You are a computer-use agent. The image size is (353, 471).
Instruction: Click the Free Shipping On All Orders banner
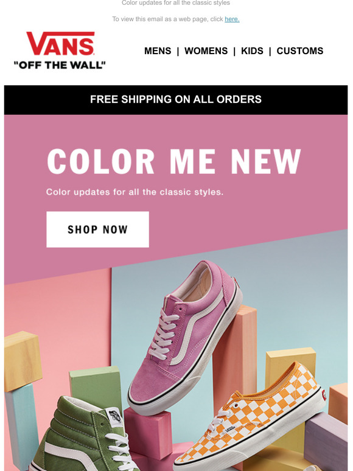tap(176, 100)
